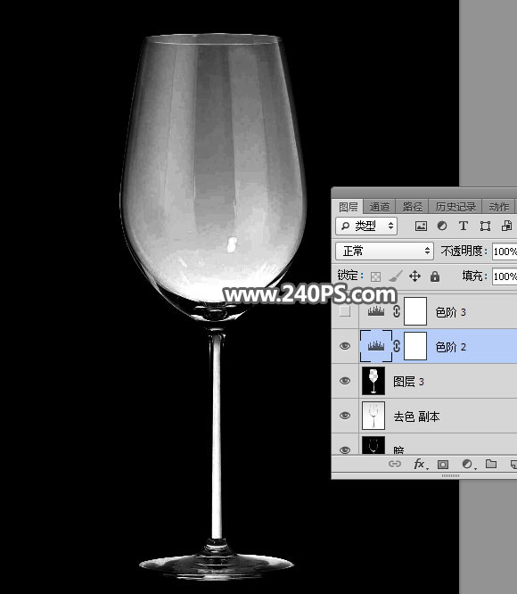The height and width of the screenshot is (594, 517).
Task: Select layer named 色阶 3
Action: 451,312
